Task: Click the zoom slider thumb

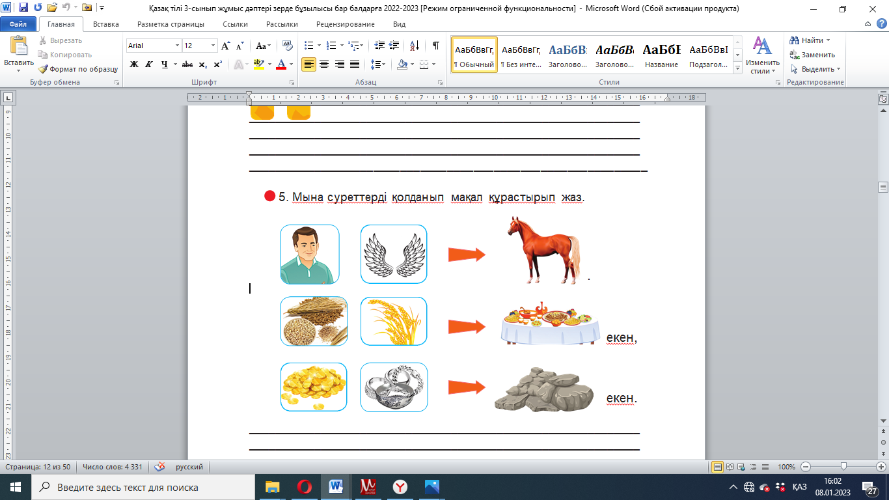Action: pos(843,467)
